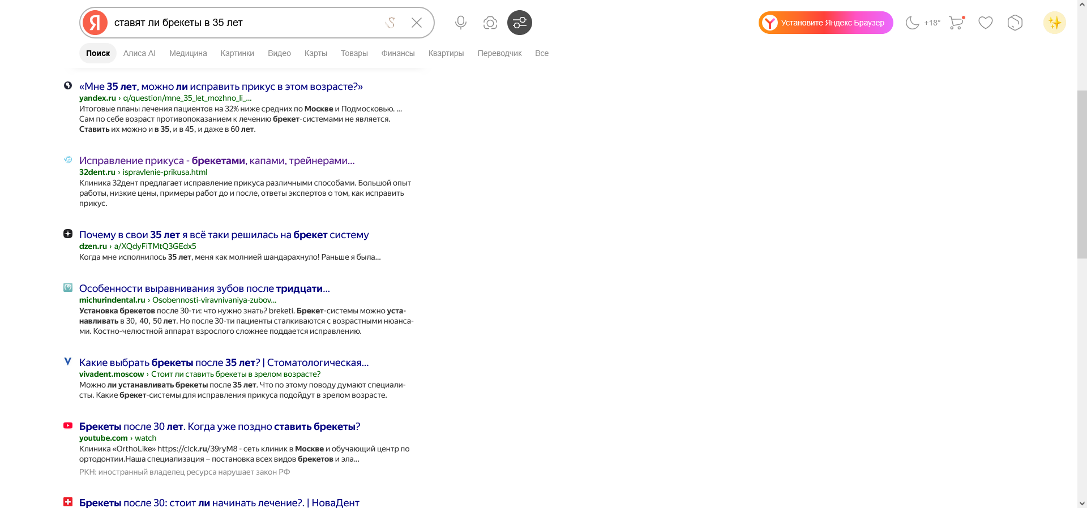Image resolution: width=1087 pixels, height=508 pixels.
Task: Click the page vertical scrollbar thumb
Action: coord(1082,174)
